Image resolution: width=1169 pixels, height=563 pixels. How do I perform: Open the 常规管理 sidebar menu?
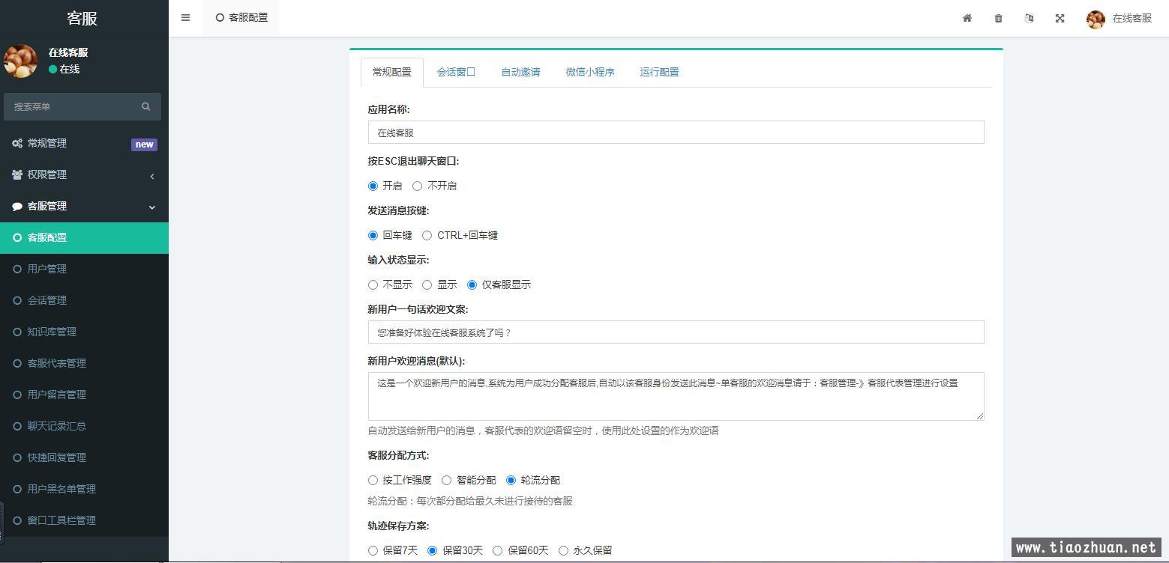[x=84, y=143]
